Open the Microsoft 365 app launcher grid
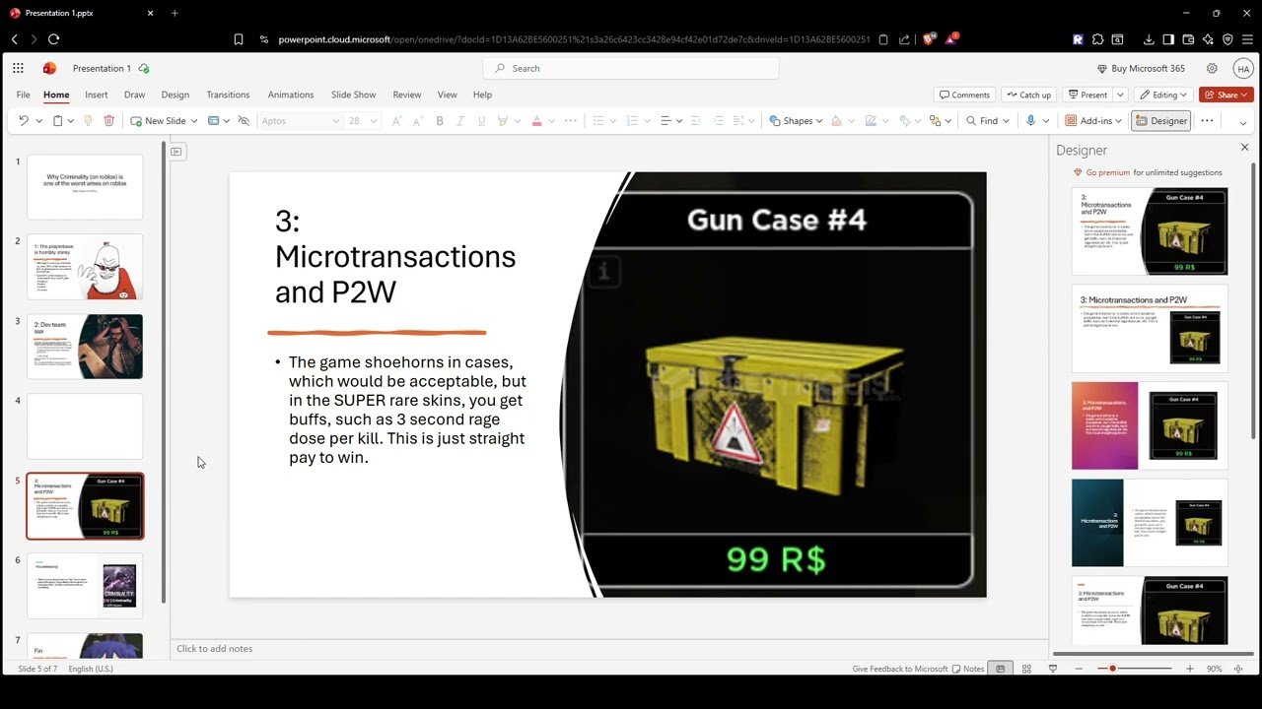Screen dimensions: 1262x709 click(x=19, y=68)
